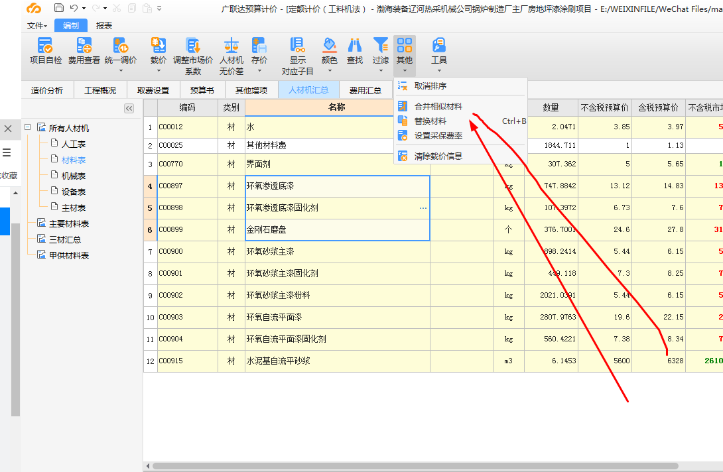Select 三材汇总 in the tree
The width and height of the screenshot is (723, 472).
pyautogui.click(x=64, y=240)
